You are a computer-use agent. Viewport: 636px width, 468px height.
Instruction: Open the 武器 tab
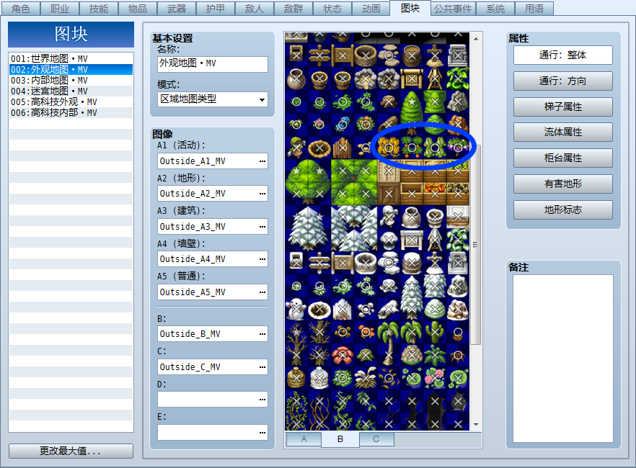[177, 9]
